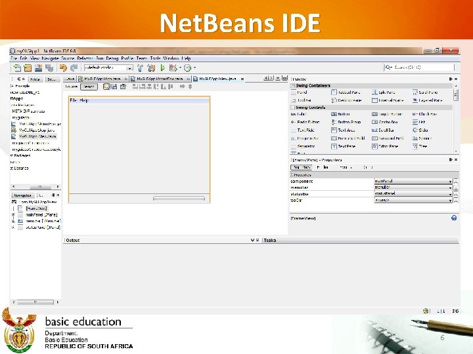Image resolution: width=473 pixels, height=354 pixels.
Task: Open the File menu
Action: 14,58
